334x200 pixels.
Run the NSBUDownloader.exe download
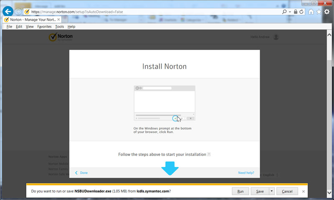click(x=240, y=191)
